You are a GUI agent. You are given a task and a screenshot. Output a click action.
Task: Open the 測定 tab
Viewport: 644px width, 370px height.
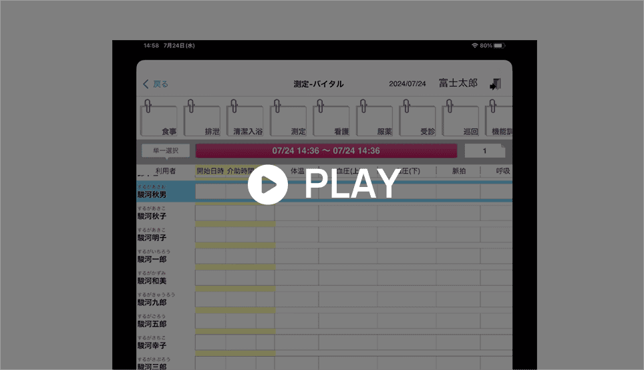[288, 119]
